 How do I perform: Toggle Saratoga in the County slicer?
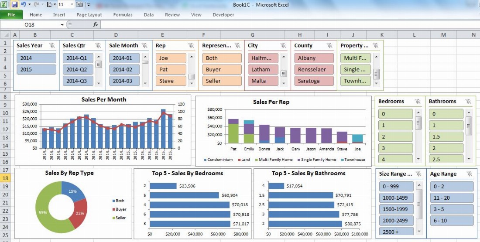point(314,81)
